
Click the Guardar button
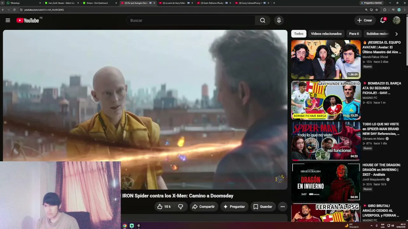(x=263, y=207)
